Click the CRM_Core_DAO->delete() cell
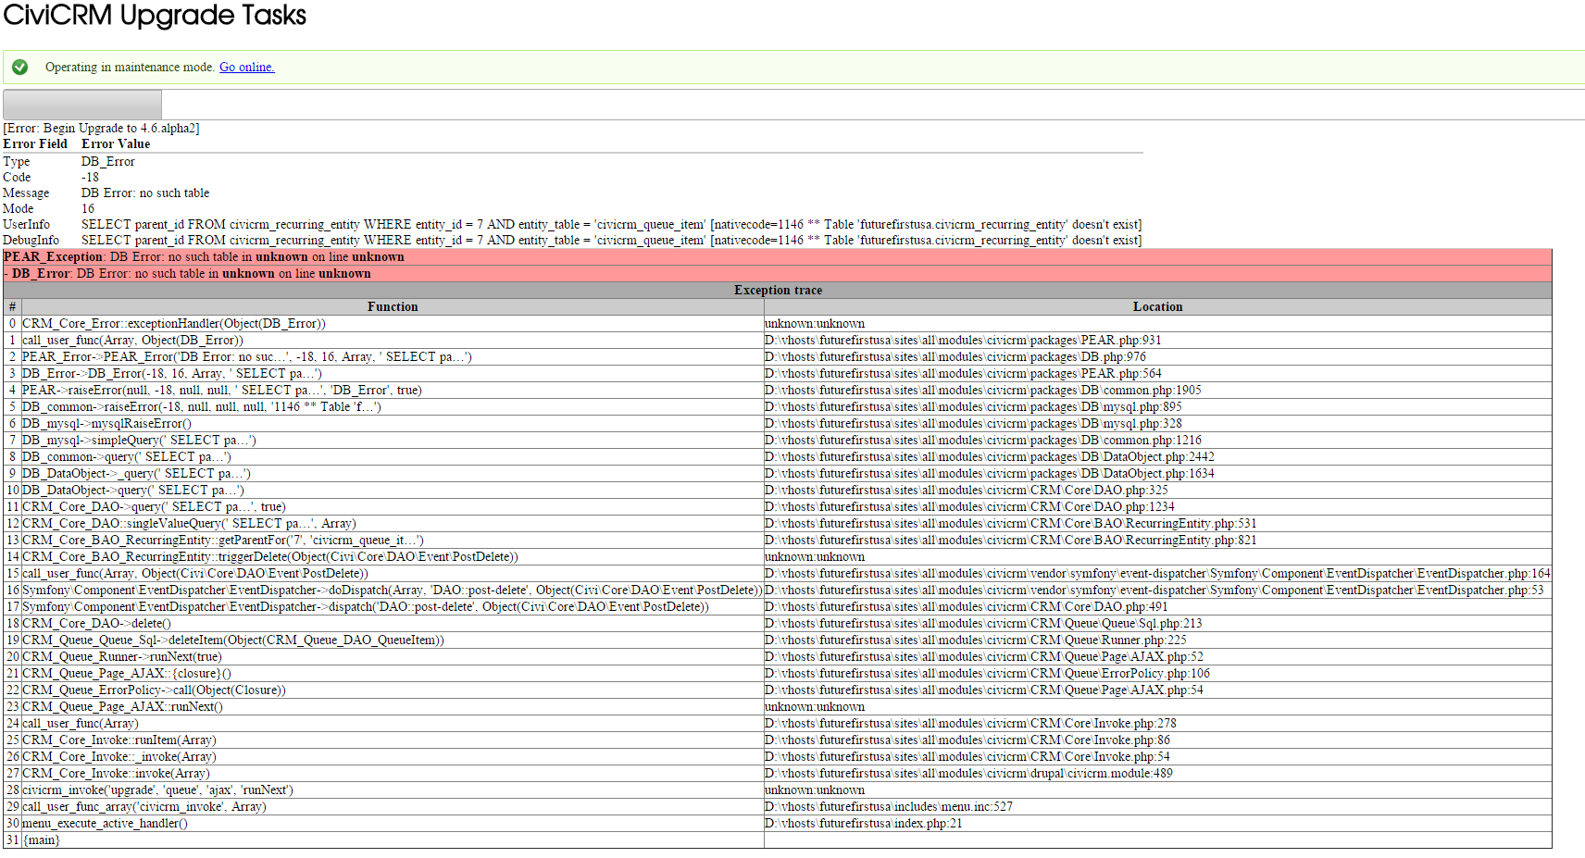The width and height of the screenshot is (1585, 858). pyautogui.click(x=393, y=624)
